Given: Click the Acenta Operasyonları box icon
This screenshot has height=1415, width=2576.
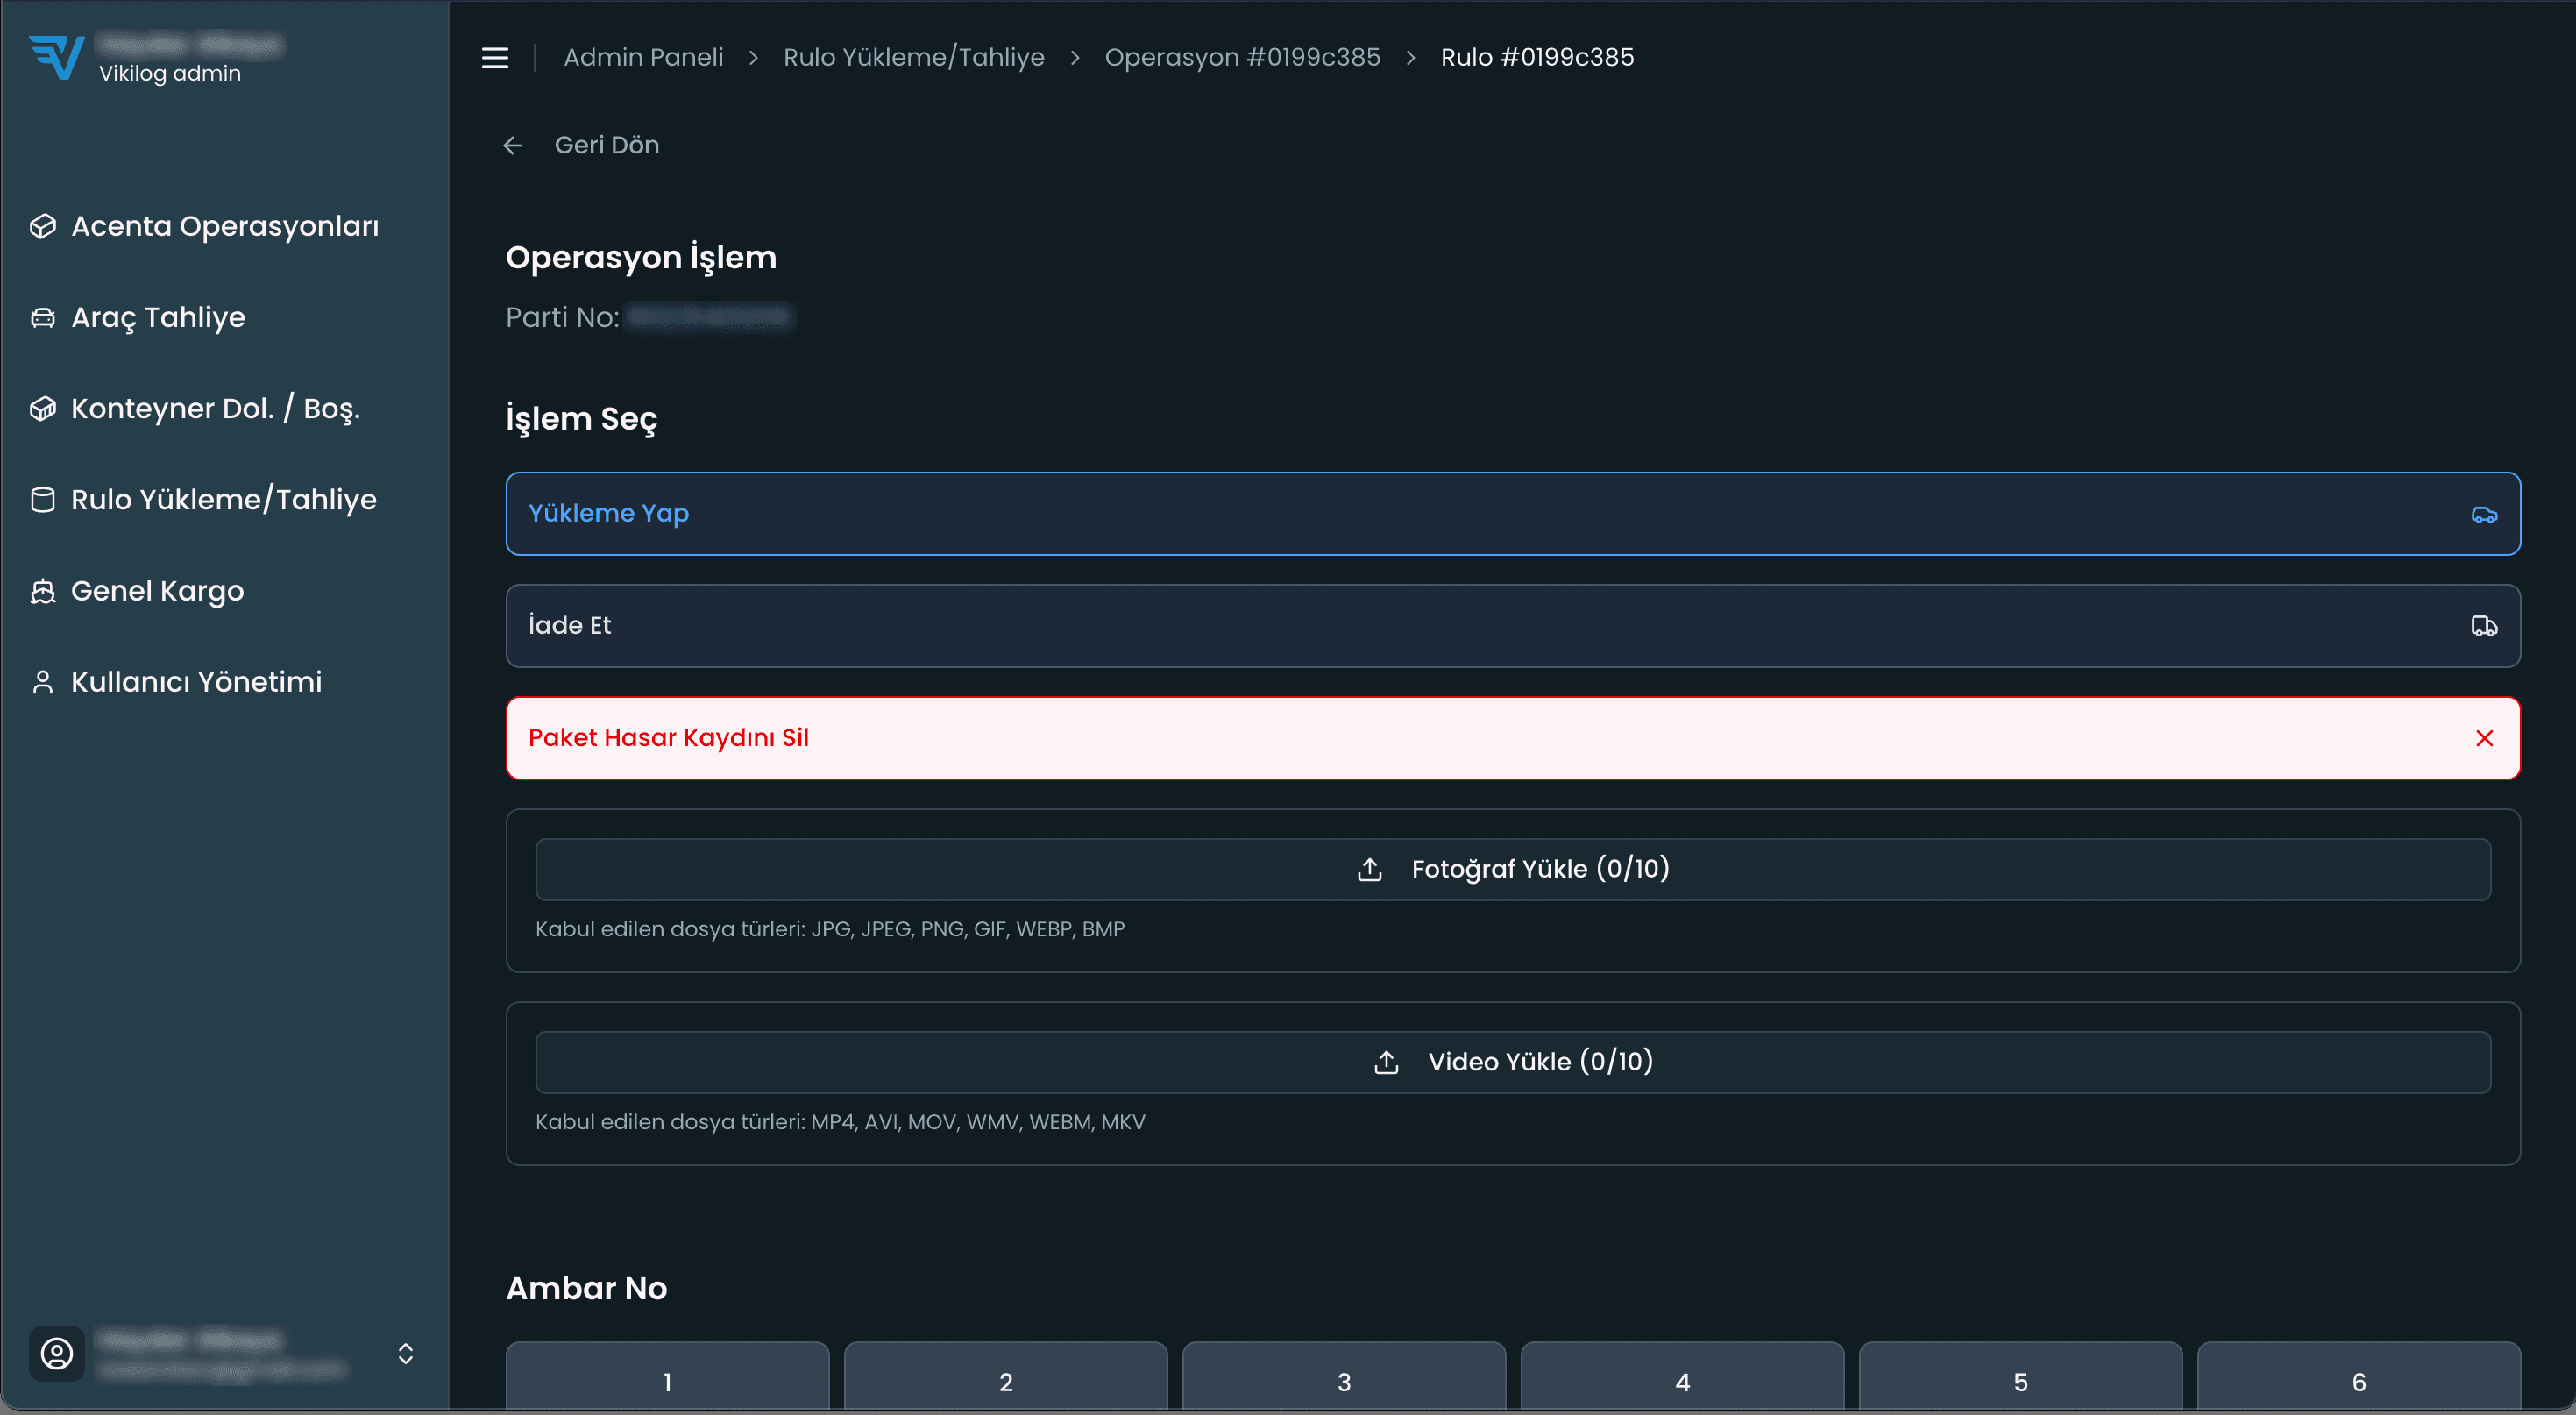Looking at the screenshot, I should click(43, 227).
